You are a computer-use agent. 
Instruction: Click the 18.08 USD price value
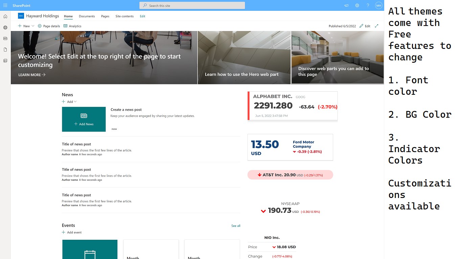[x=286, y=247]
